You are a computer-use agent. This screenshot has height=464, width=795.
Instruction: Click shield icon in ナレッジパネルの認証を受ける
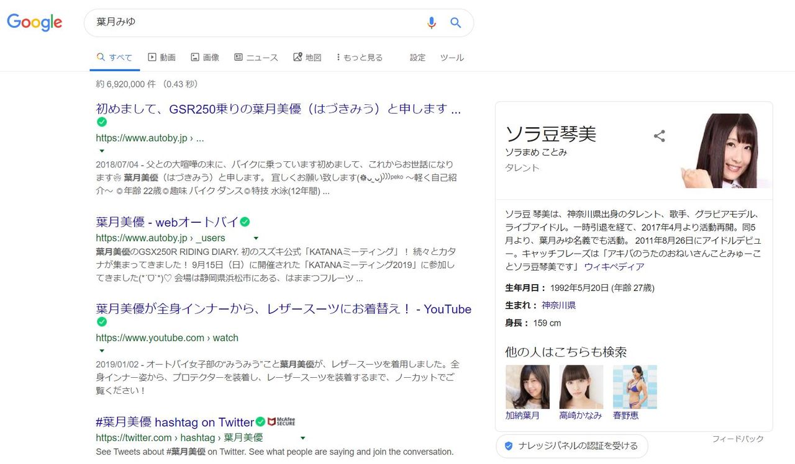click(509, 446)
